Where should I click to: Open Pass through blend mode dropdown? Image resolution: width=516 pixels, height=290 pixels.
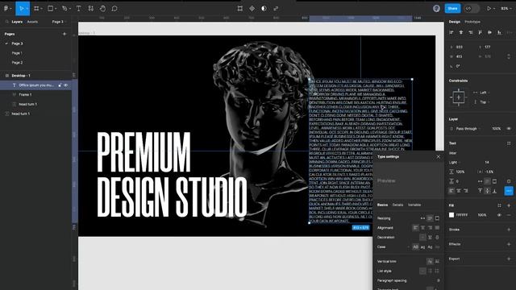468,129
